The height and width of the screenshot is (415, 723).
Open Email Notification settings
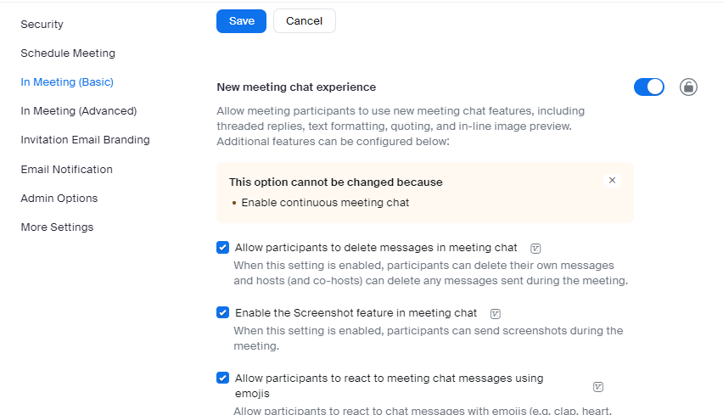66,170
